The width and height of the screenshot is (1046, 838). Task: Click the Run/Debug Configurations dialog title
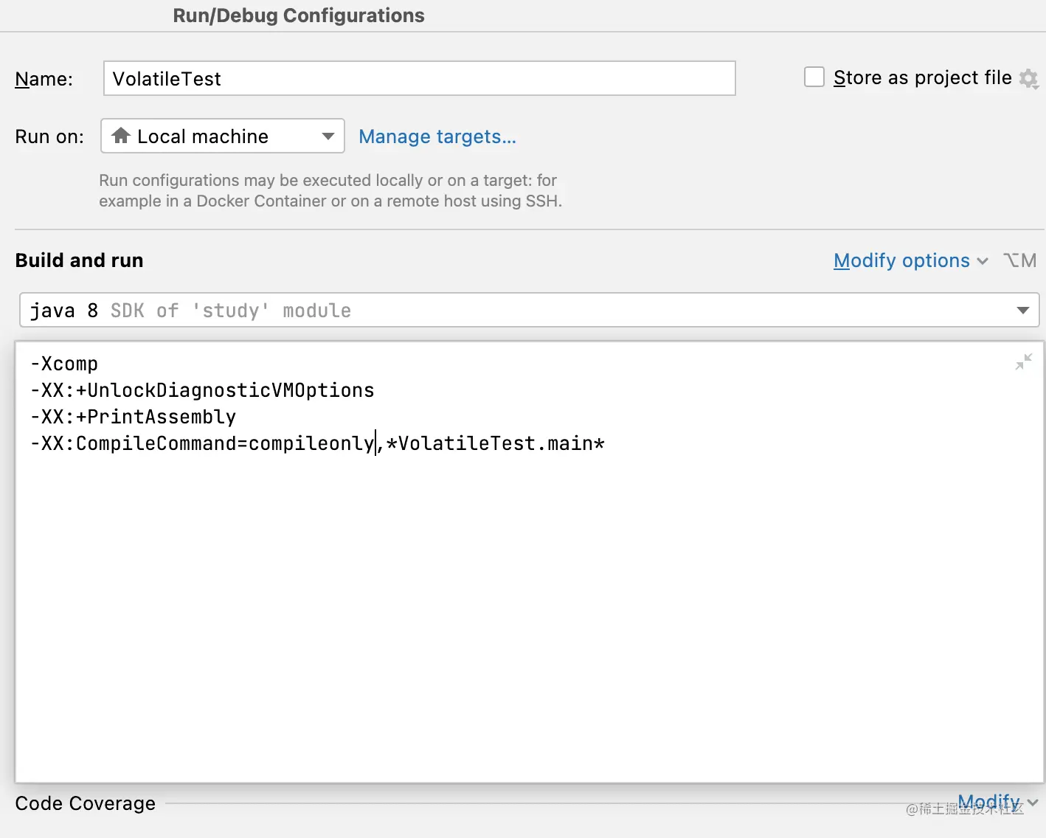(299, 15)
